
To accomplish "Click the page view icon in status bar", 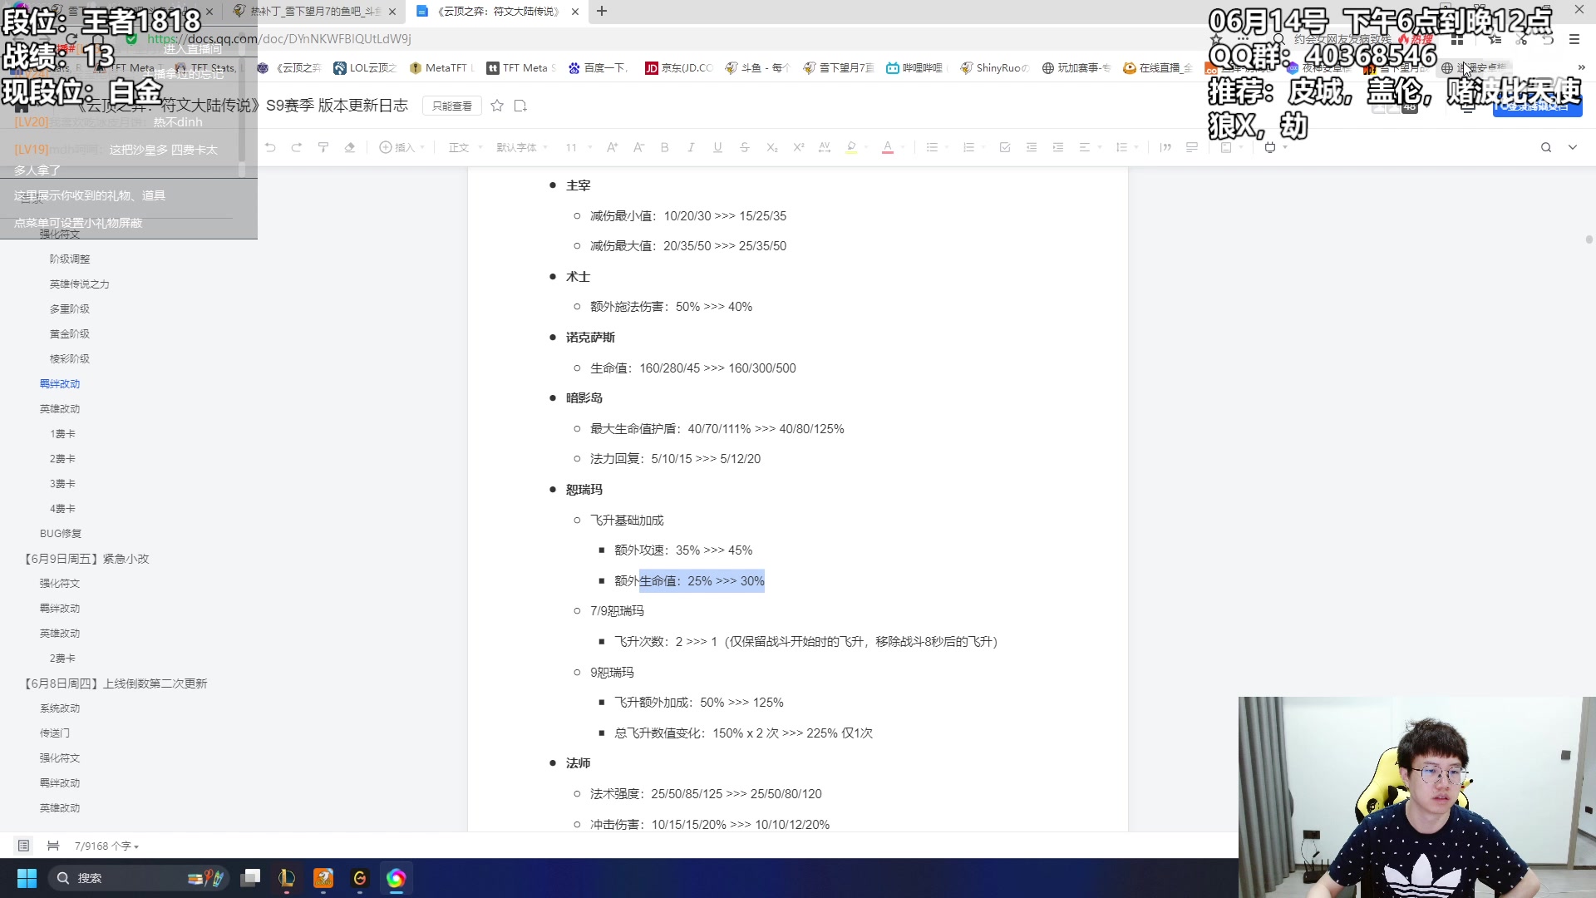I will tap(53, 846).
